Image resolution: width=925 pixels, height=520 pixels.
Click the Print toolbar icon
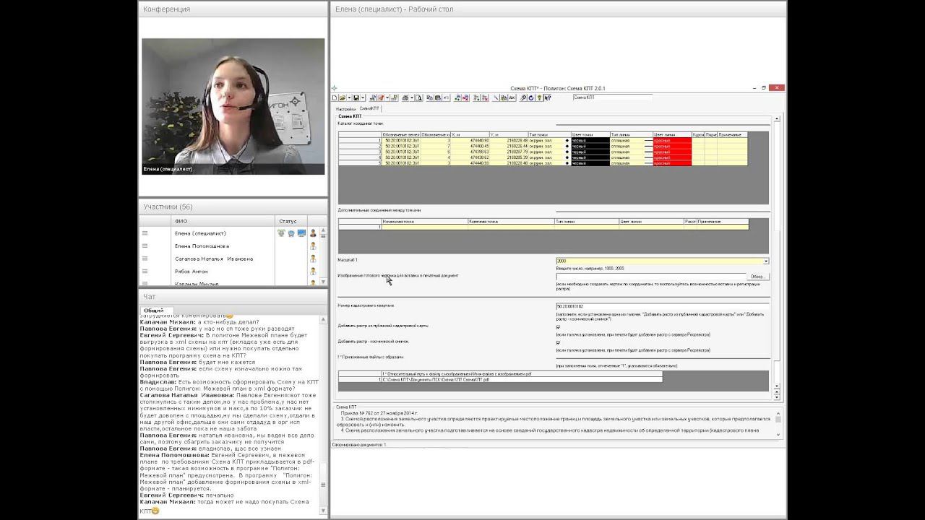pos(405,97)
